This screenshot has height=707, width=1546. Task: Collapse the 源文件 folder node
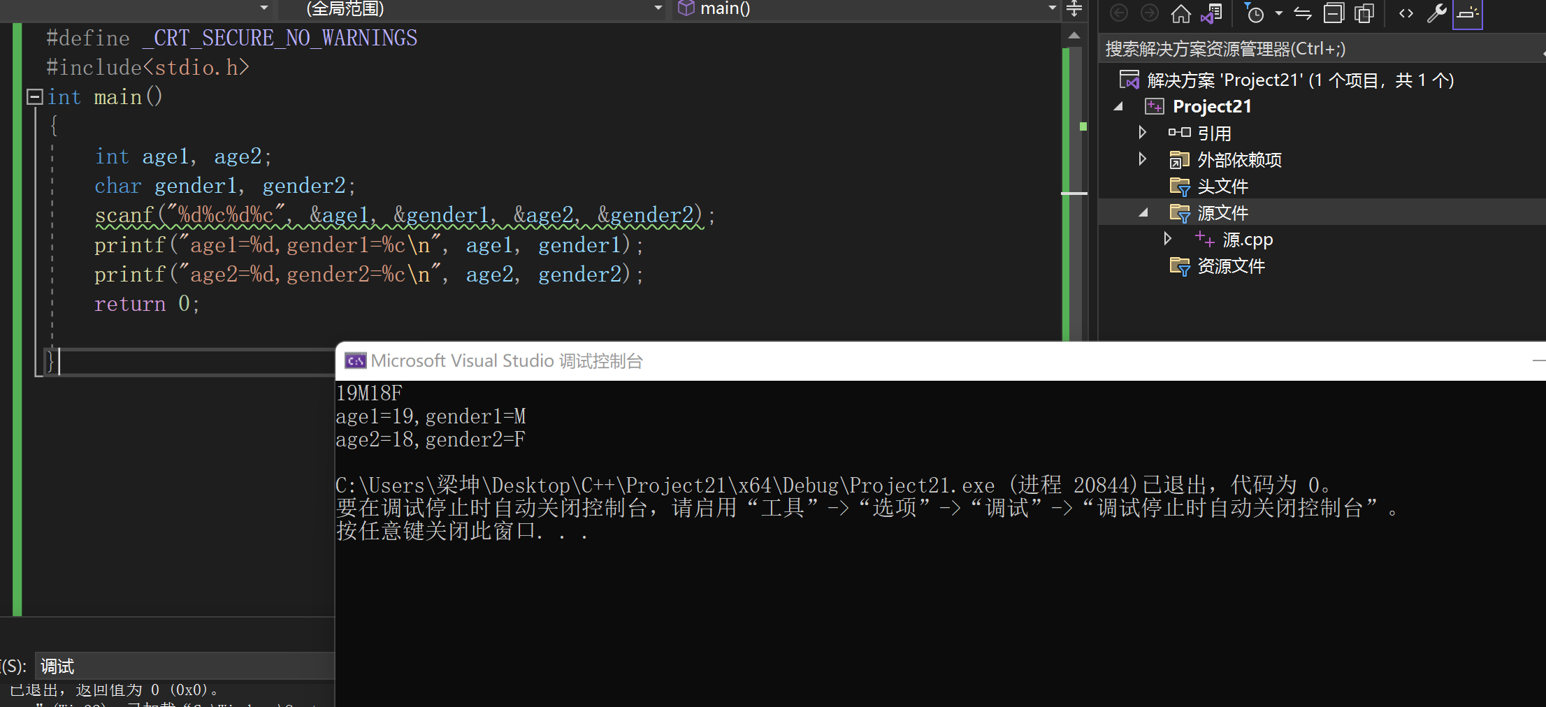tap(1143, 213)
